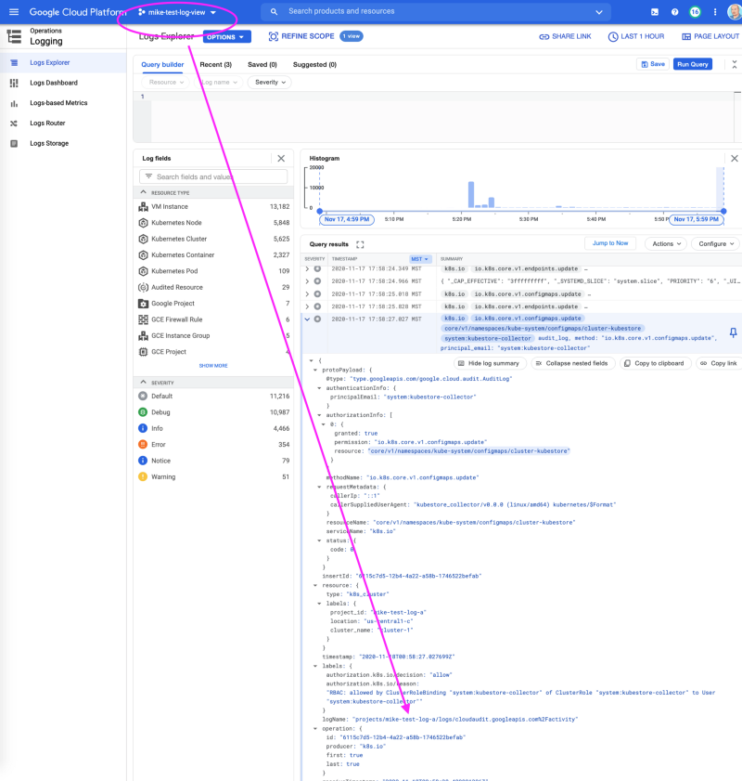Filter by GCE Firewall Rule resource type

coord(214,319)
